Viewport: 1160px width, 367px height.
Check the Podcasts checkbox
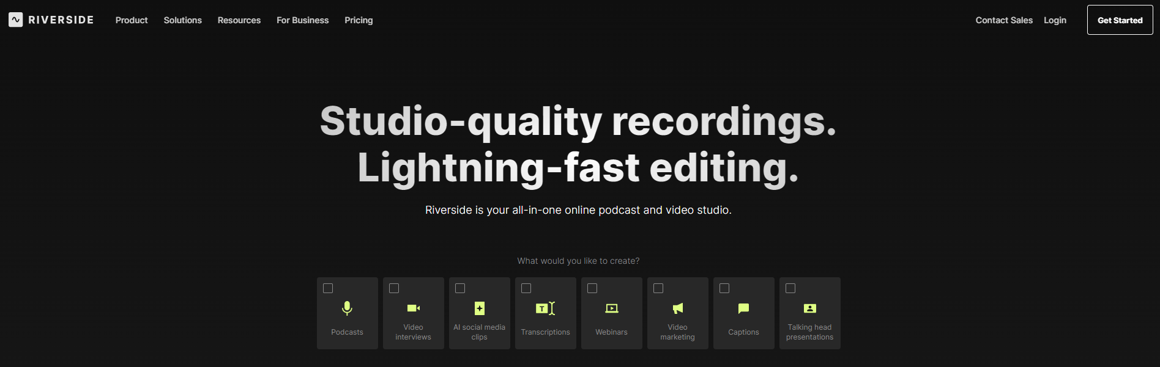(328, 288)
